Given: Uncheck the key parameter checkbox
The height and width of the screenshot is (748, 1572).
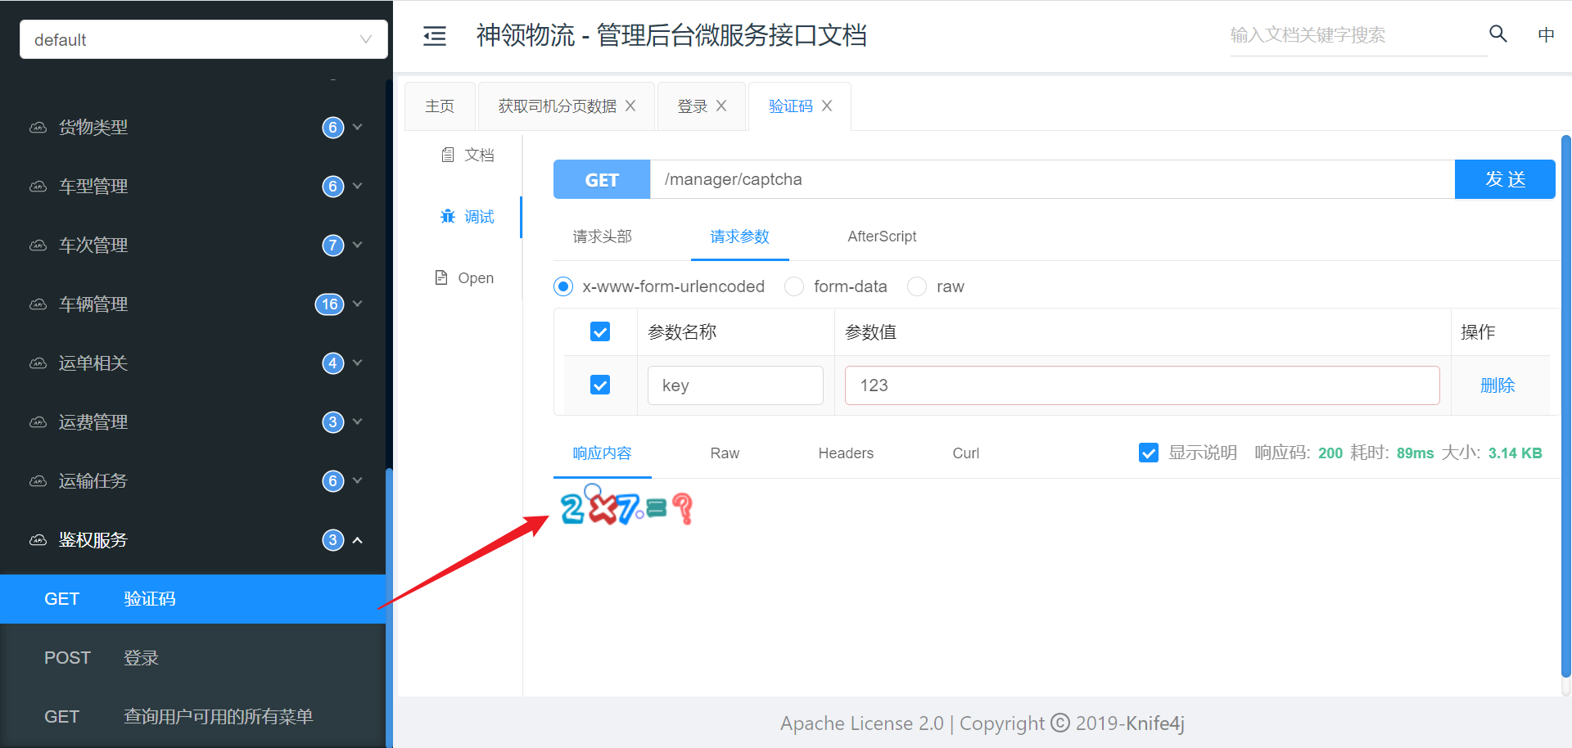Looking at the screenshot, I should [600, 385].
